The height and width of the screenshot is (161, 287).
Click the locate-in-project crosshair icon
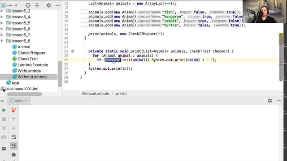click(x=28, y=5)
